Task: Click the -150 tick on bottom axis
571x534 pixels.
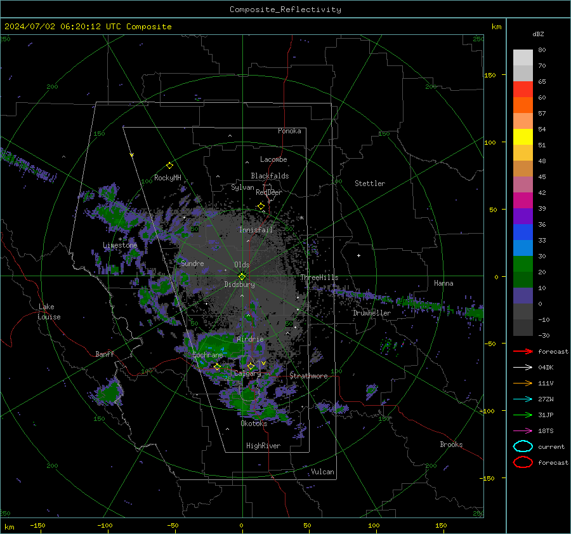Action: tap(37, 525)
